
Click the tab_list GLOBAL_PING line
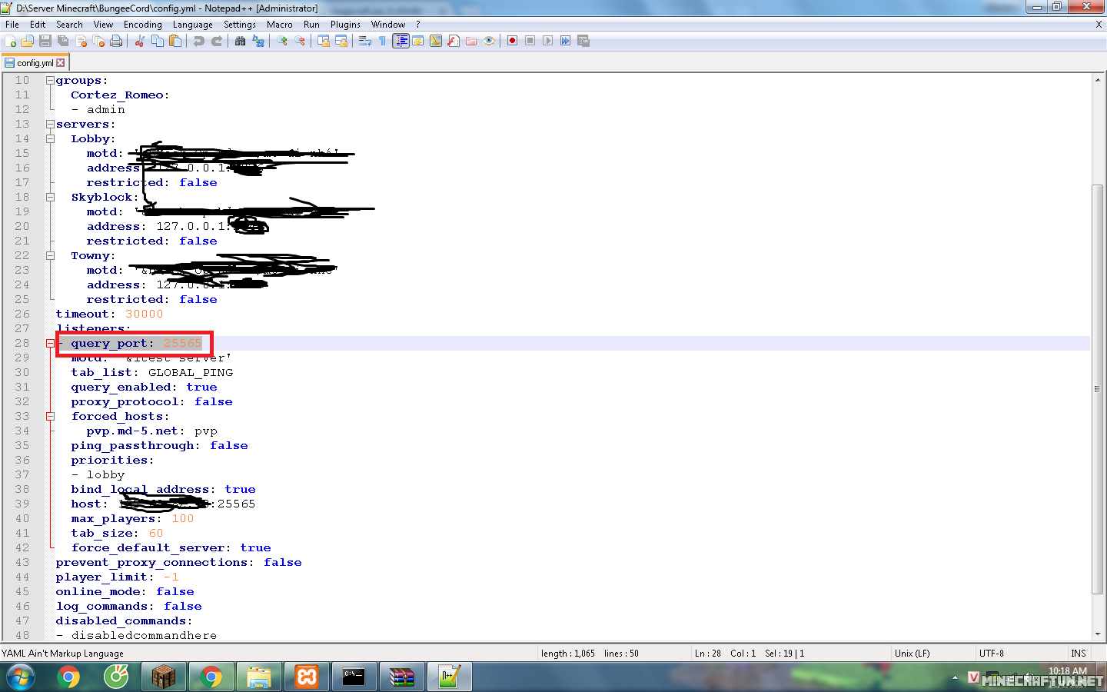[x=152, y=373]
